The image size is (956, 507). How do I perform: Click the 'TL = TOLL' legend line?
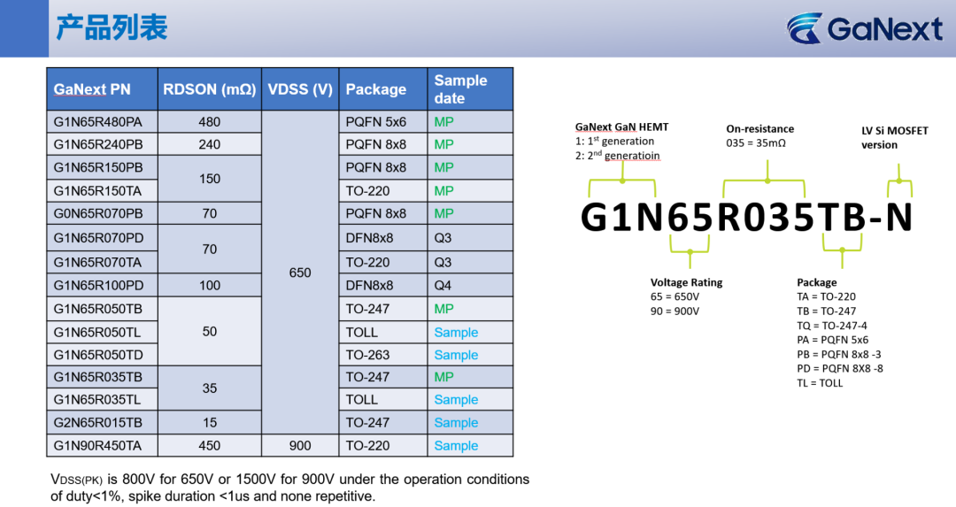coord(820,383)
